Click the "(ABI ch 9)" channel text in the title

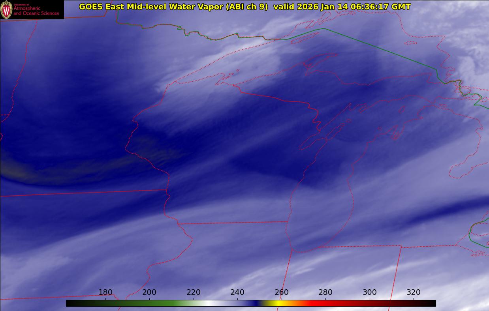[246, 7]
